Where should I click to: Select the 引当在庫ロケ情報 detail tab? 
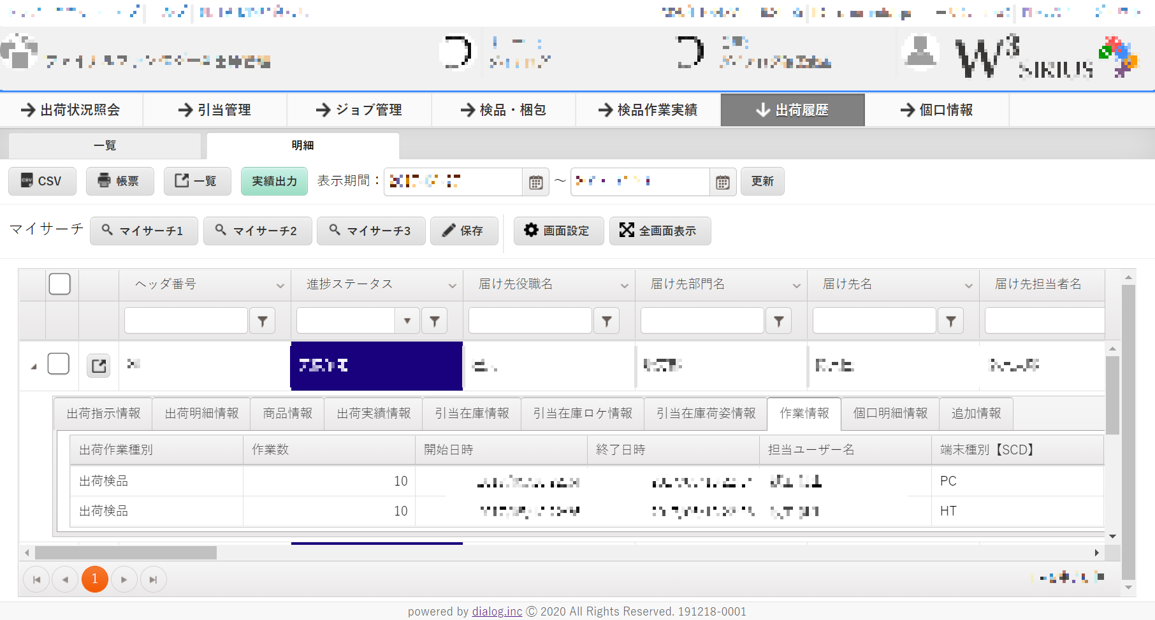583,414
